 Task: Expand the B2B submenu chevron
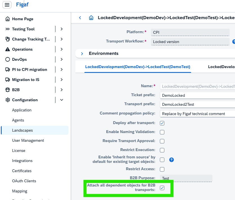click(x=61, y=90)
